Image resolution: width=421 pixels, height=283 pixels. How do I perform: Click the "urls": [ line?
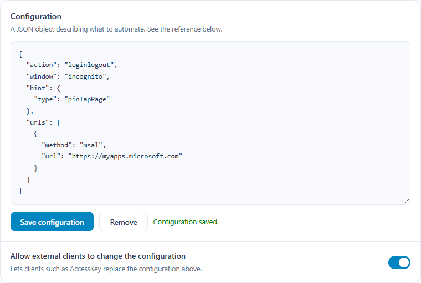coord(43,122)
